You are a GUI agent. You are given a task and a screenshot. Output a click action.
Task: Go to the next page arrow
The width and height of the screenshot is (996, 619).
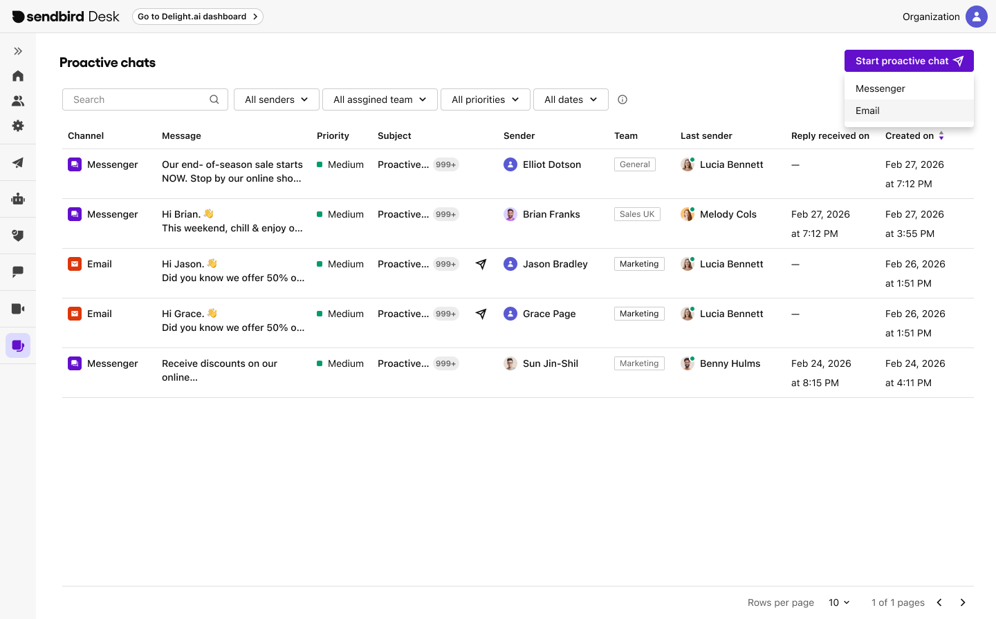963,602
